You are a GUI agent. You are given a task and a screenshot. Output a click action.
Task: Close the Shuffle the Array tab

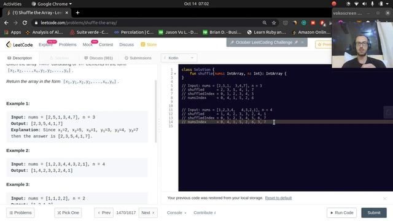67,13
